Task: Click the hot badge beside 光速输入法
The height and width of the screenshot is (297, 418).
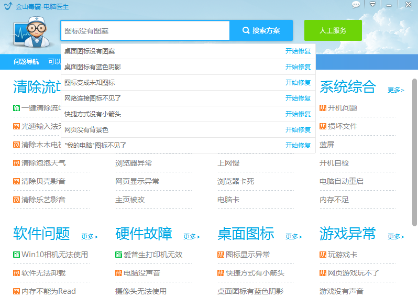Action: [x=17, y=126]
